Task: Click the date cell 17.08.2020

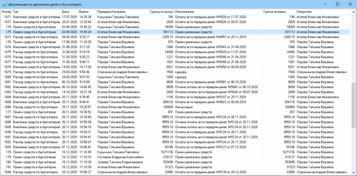Action: pyautogui.click(x=69, y=42)
